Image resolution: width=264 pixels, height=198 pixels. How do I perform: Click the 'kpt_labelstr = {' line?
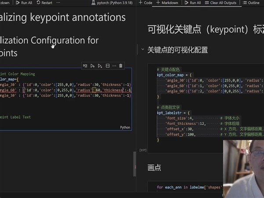tap(173, 113)
